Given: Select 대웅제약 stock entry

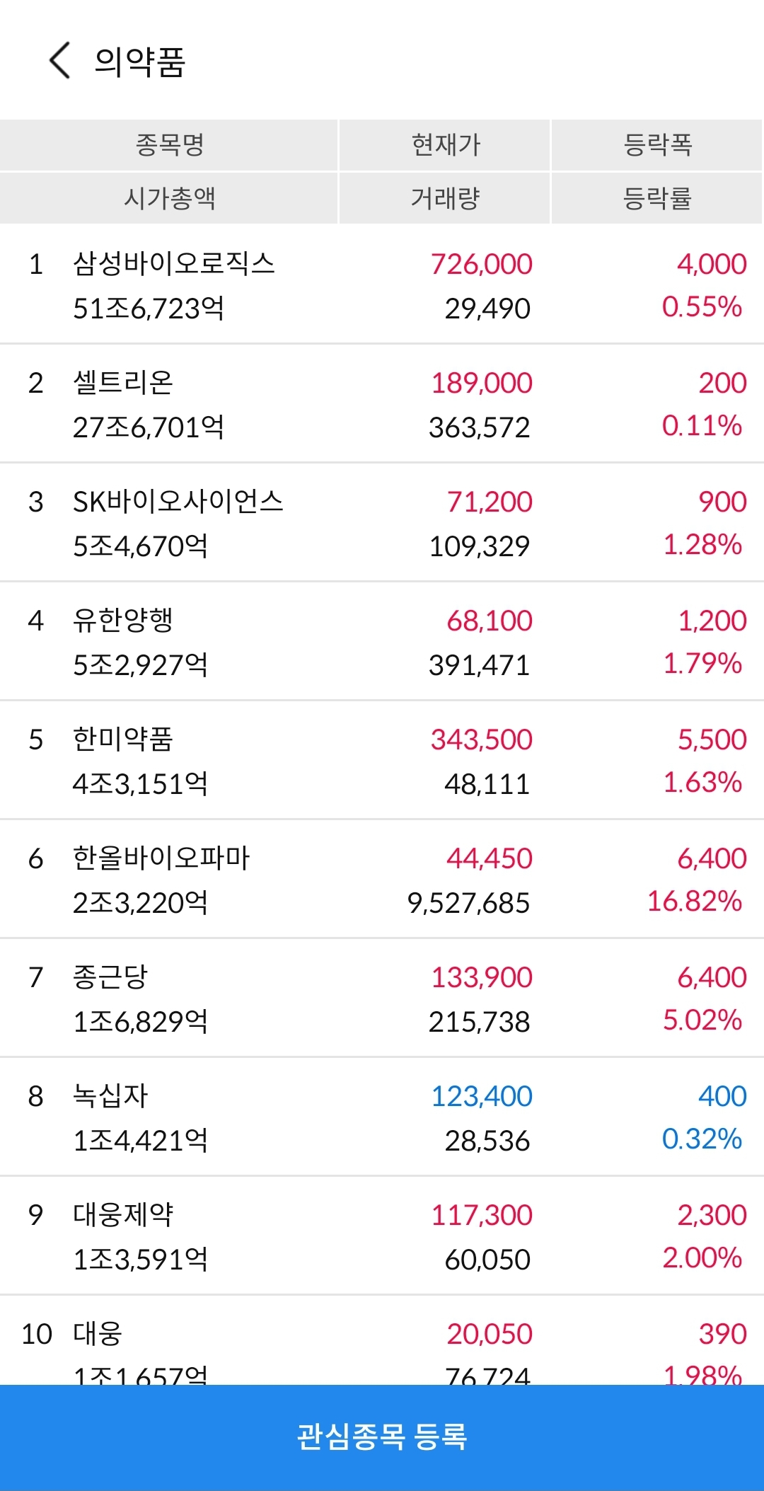Looking at the screenshot, I should 382,1236.
